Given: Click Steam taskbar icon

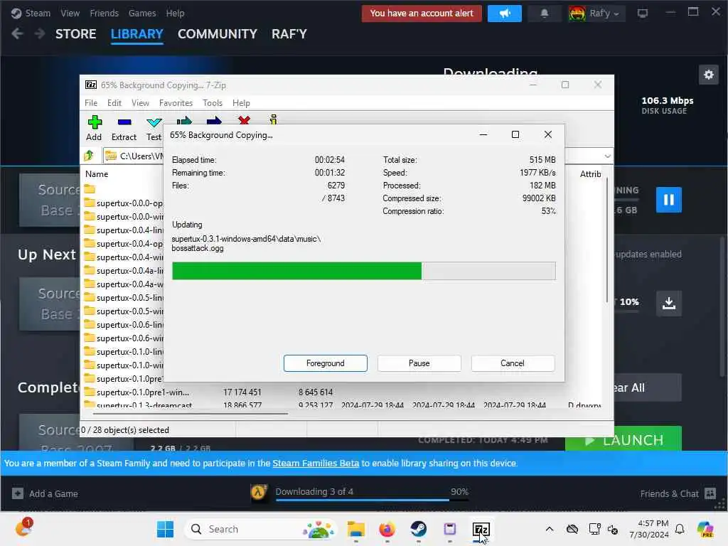Looking at the screenshot, I should (x=418, y=529).
